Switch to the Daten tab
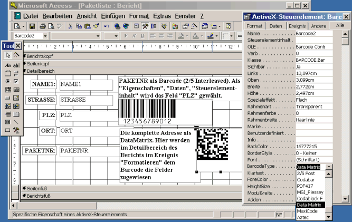This screenshot has width=352, height=222. 275,26
